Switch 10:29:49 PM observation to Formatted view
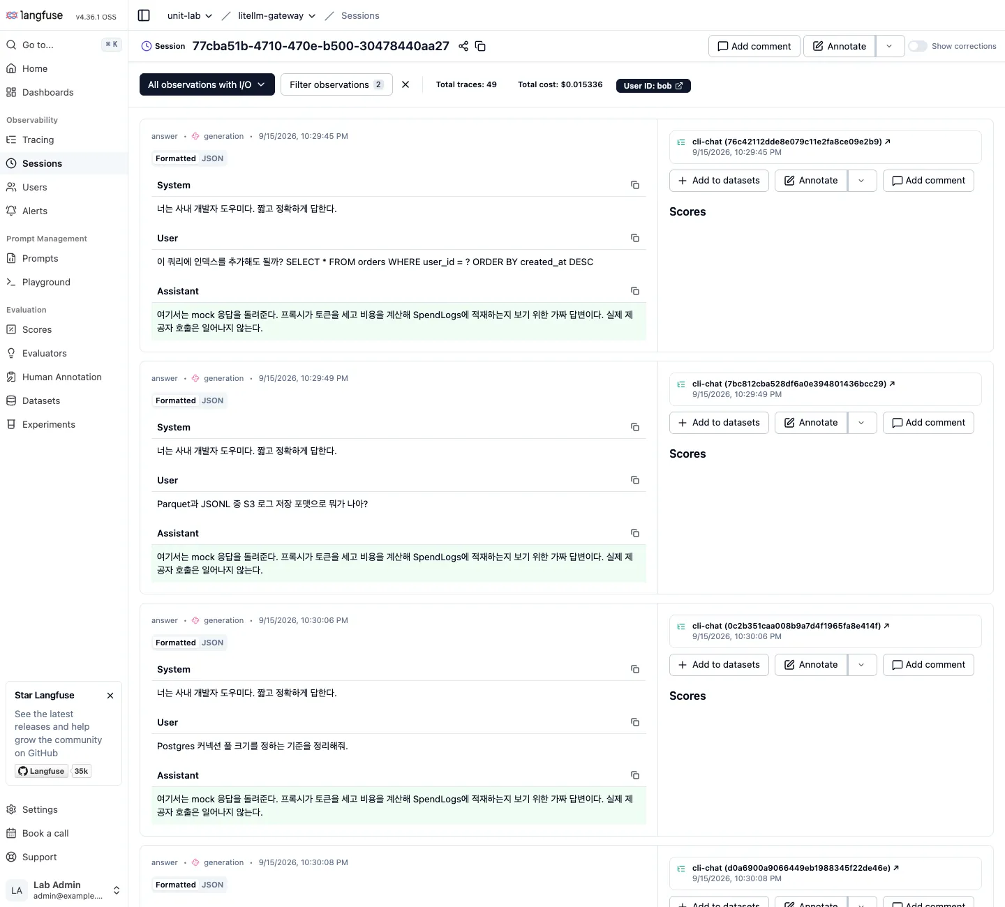Screen dimensions: 1005x907 [176, 400]
